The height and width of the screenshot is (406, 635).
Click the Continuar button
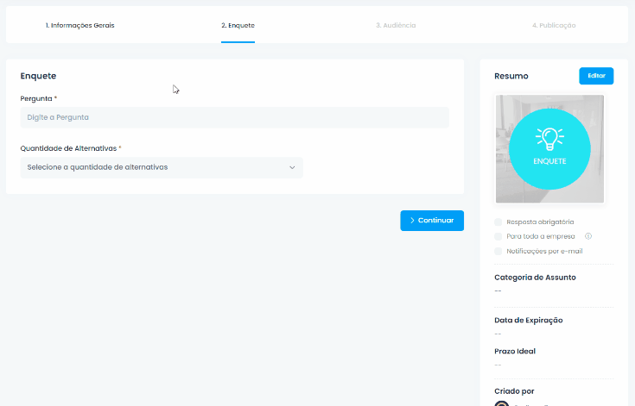click(432, 221)
